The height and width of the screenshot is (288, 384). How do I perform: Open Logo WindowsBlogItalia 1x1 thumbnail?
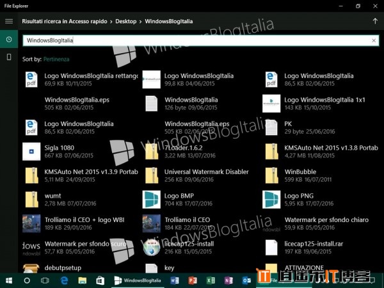(x=271, y=104)
